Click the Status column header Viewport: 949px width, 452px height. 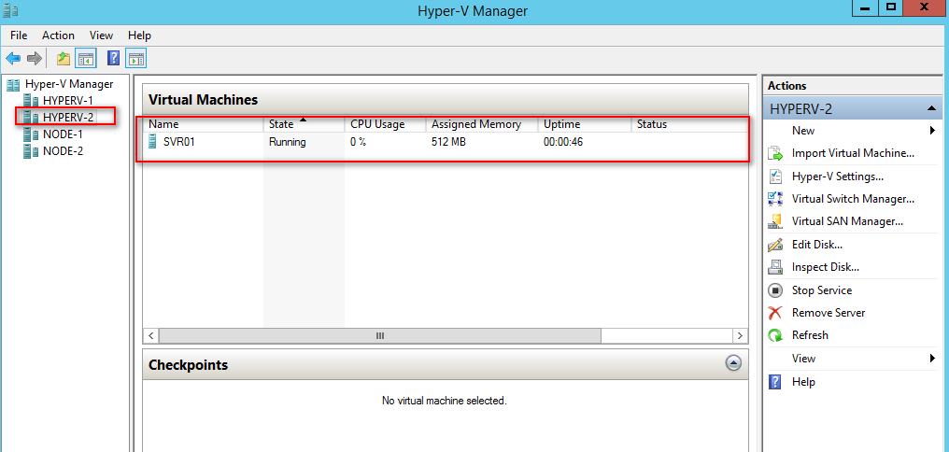coord(690,124)
